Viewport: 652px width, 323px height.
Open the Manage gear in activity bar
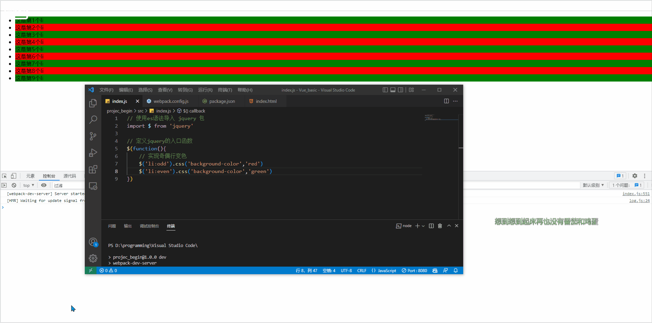(93, 258)
